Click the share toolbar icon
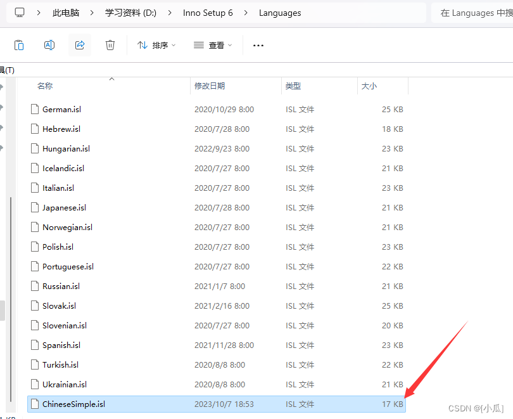The height and width of the screenshot is (419, 513). pos(80,45)
